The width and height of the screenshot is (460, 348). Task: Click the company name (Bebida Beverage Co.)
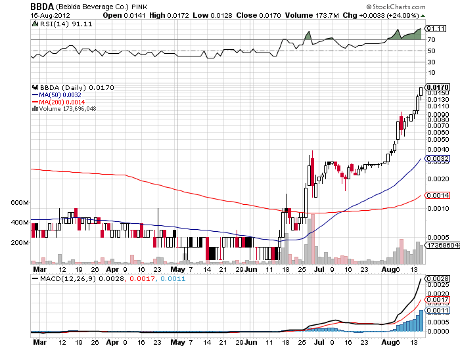pyautogui.click(x=92, y=7)
